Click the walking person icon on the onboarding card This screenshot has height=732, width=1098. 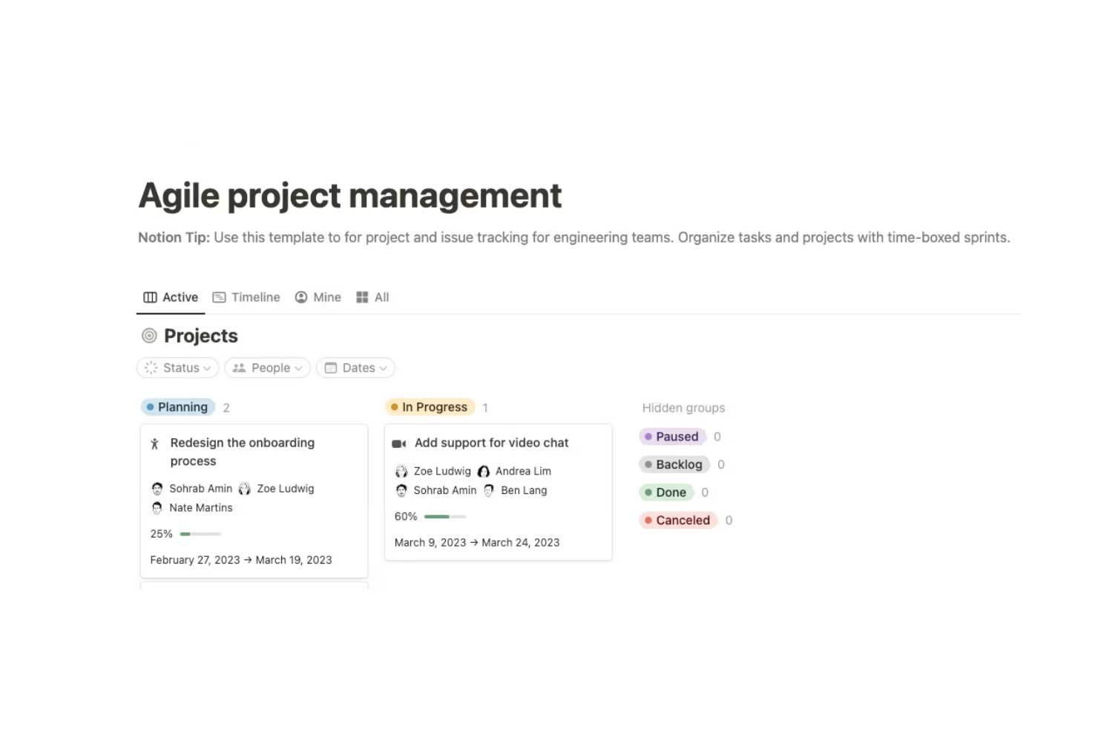point(154,443)
